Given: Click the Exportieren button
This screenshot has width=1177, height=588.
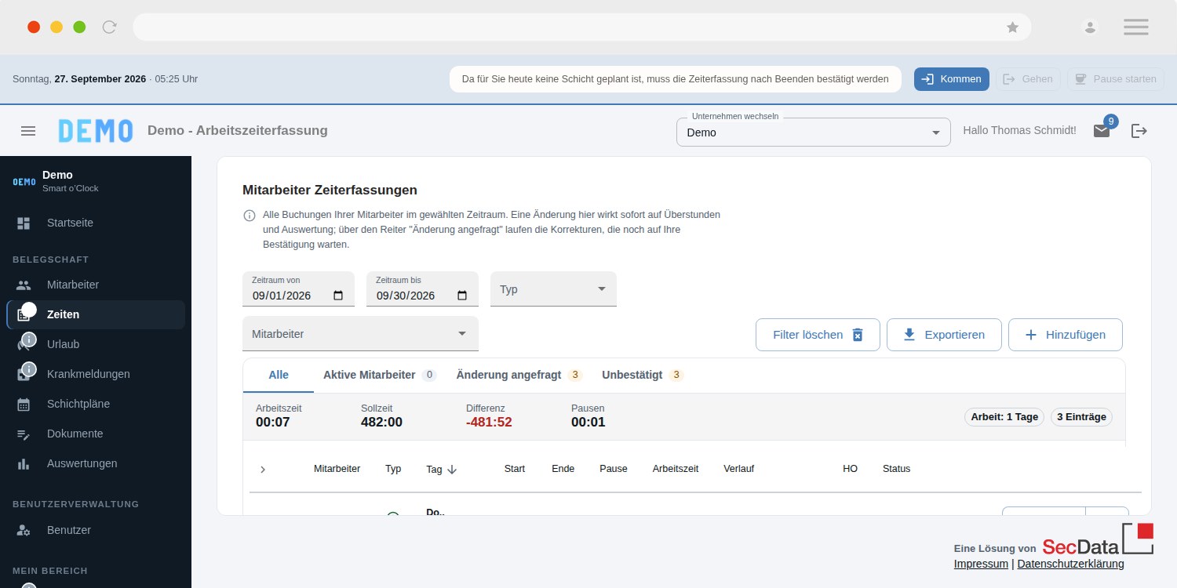Looking at the screenshot, I should [944, 335].
